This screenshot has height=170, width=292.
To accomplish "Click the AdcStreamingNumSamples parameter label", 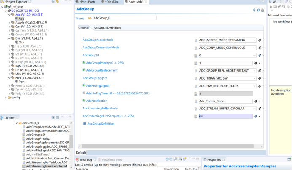I will [x=108, y=116].
